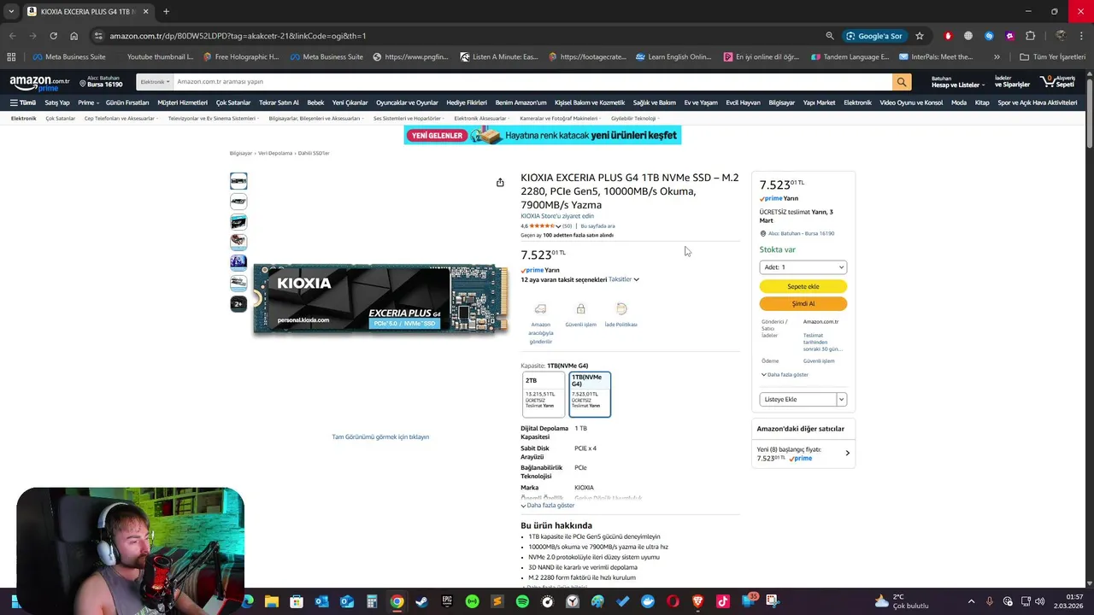Click the taskbar volume speaker icon
The image size is (1094, 615).
[1040, 601]
